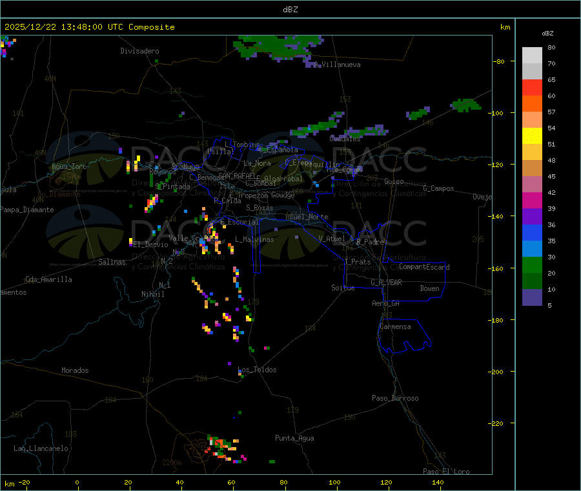Click the L_Malvinas place label
The width and height of the screenshot is (581, 491).
tap(254, 239)
